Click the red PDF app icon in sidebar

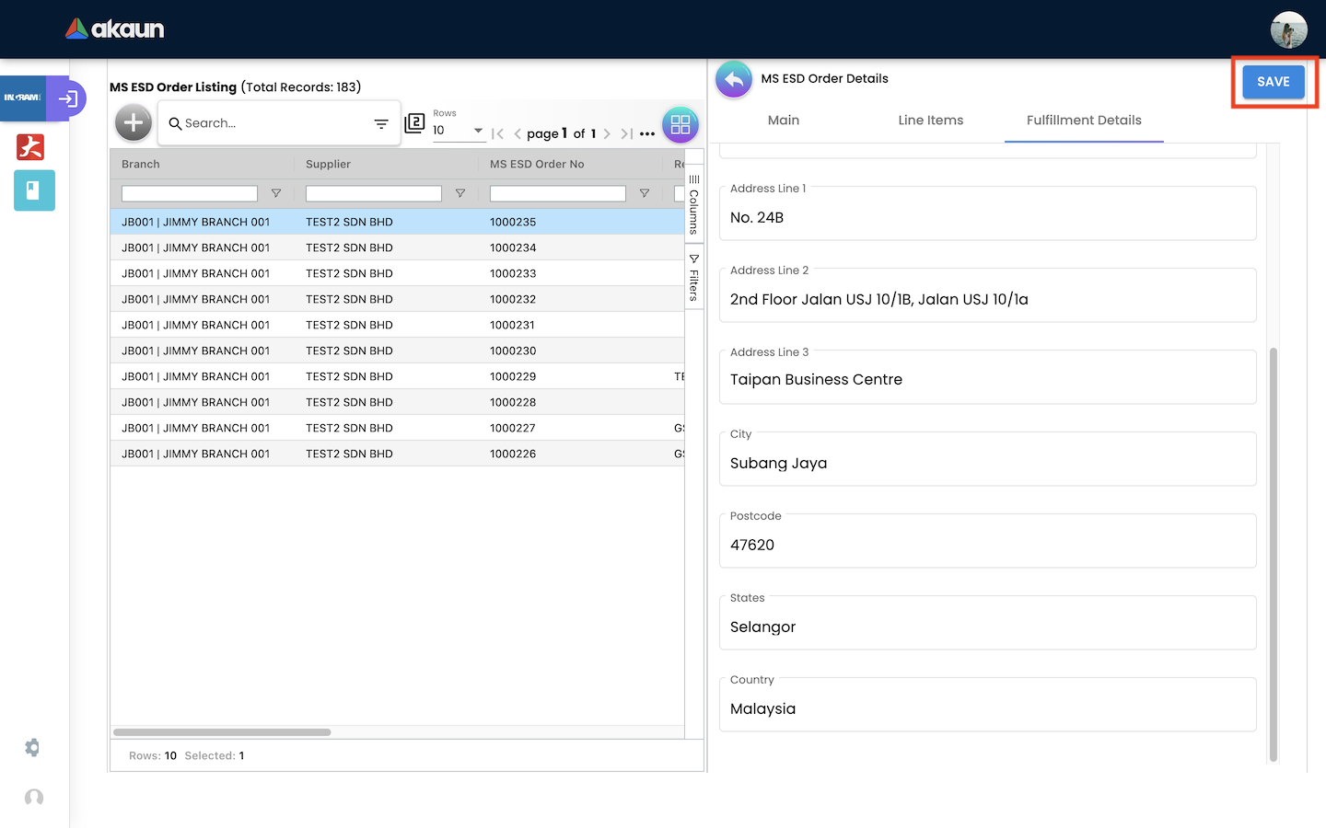point(30,147)
